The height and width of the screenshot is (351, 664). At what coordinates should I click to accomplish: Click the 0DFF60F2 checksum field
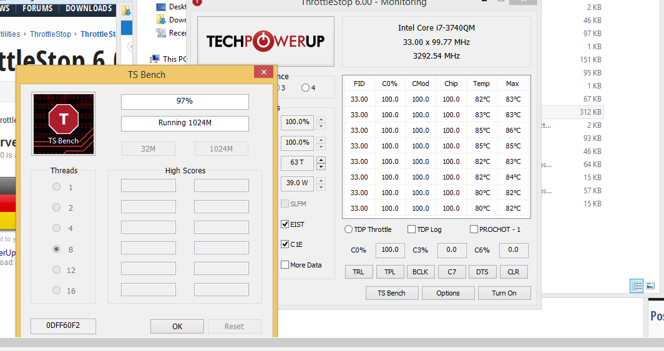(63, 325)
